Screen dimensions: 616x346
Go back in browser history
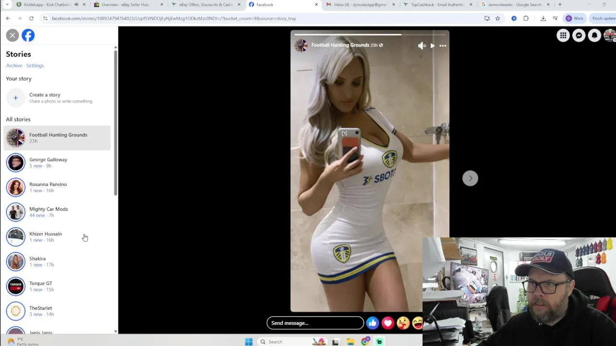coord(8,18)
